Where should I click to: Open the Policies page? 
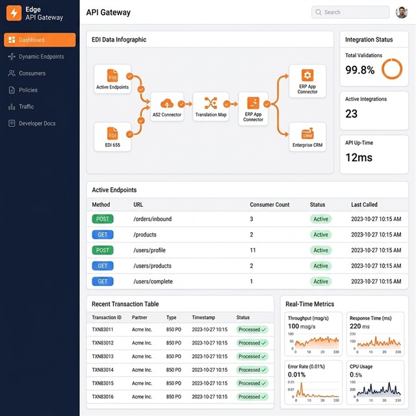[40, 90]
